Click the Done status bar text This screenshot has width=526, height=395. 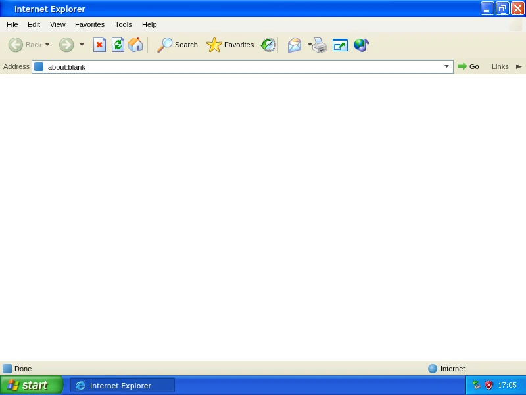(x=23, y=369)
